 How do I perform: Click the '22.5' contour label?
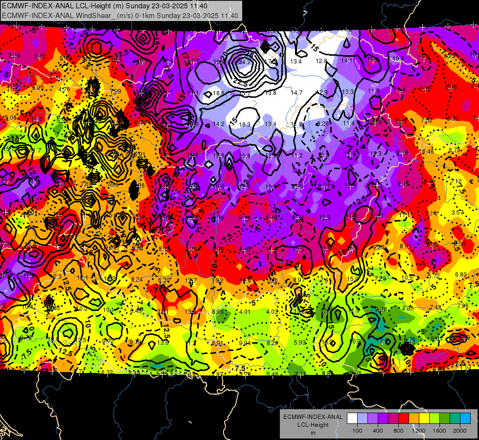(x=240, y=83)
